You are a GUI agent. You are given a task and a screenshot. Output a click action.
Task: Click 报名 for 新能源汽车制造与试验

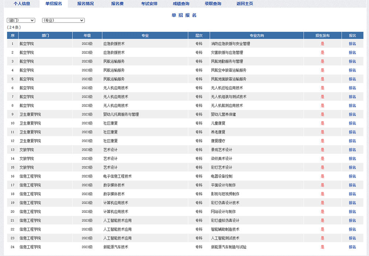point(352,247)
